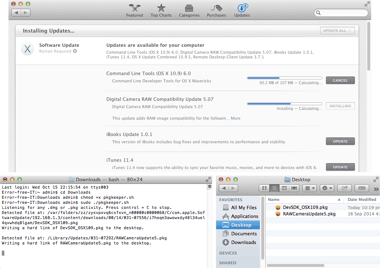
Task: Cancel the Command Line Tools download
Action: pyautogui.click(x=340, y=81)
